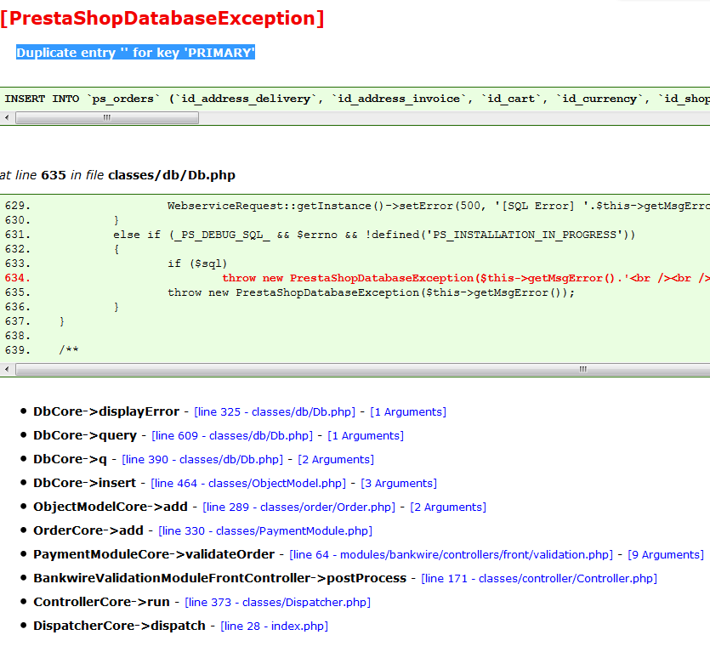Open line 330 classes/PaymentModule.php link
710x652 pixels.
pyautogui.click(x=265, y=530)
